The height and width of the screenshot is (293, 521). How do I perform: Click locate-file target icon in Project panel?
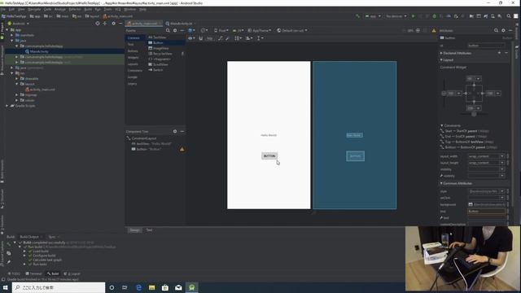98,24
